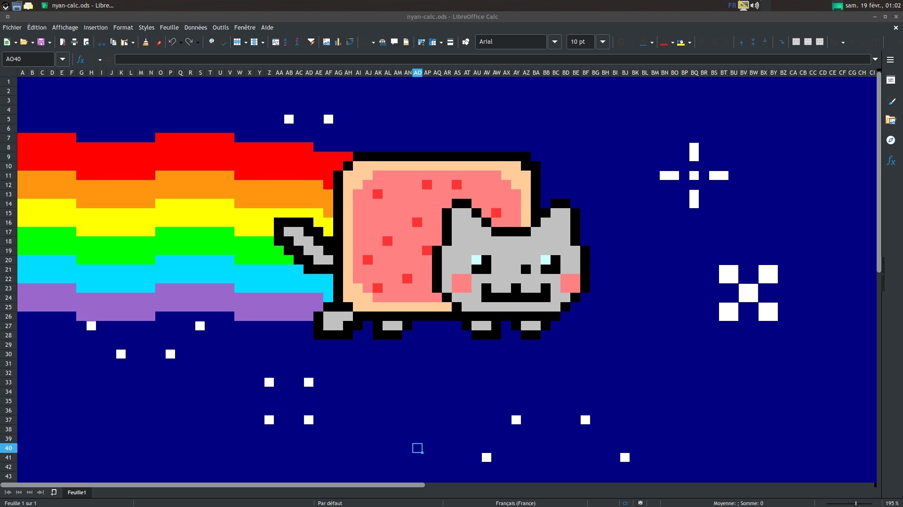Select the Clone Formatting brush
903x507 pixels.
point(146,42)
